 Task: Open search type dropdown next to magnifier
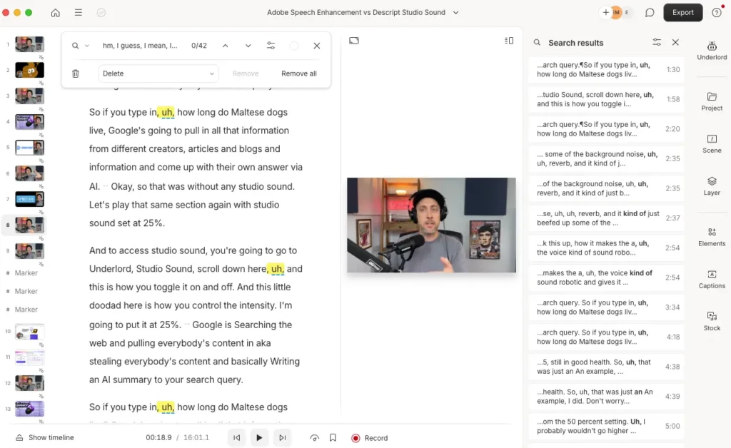coord(86,46)
